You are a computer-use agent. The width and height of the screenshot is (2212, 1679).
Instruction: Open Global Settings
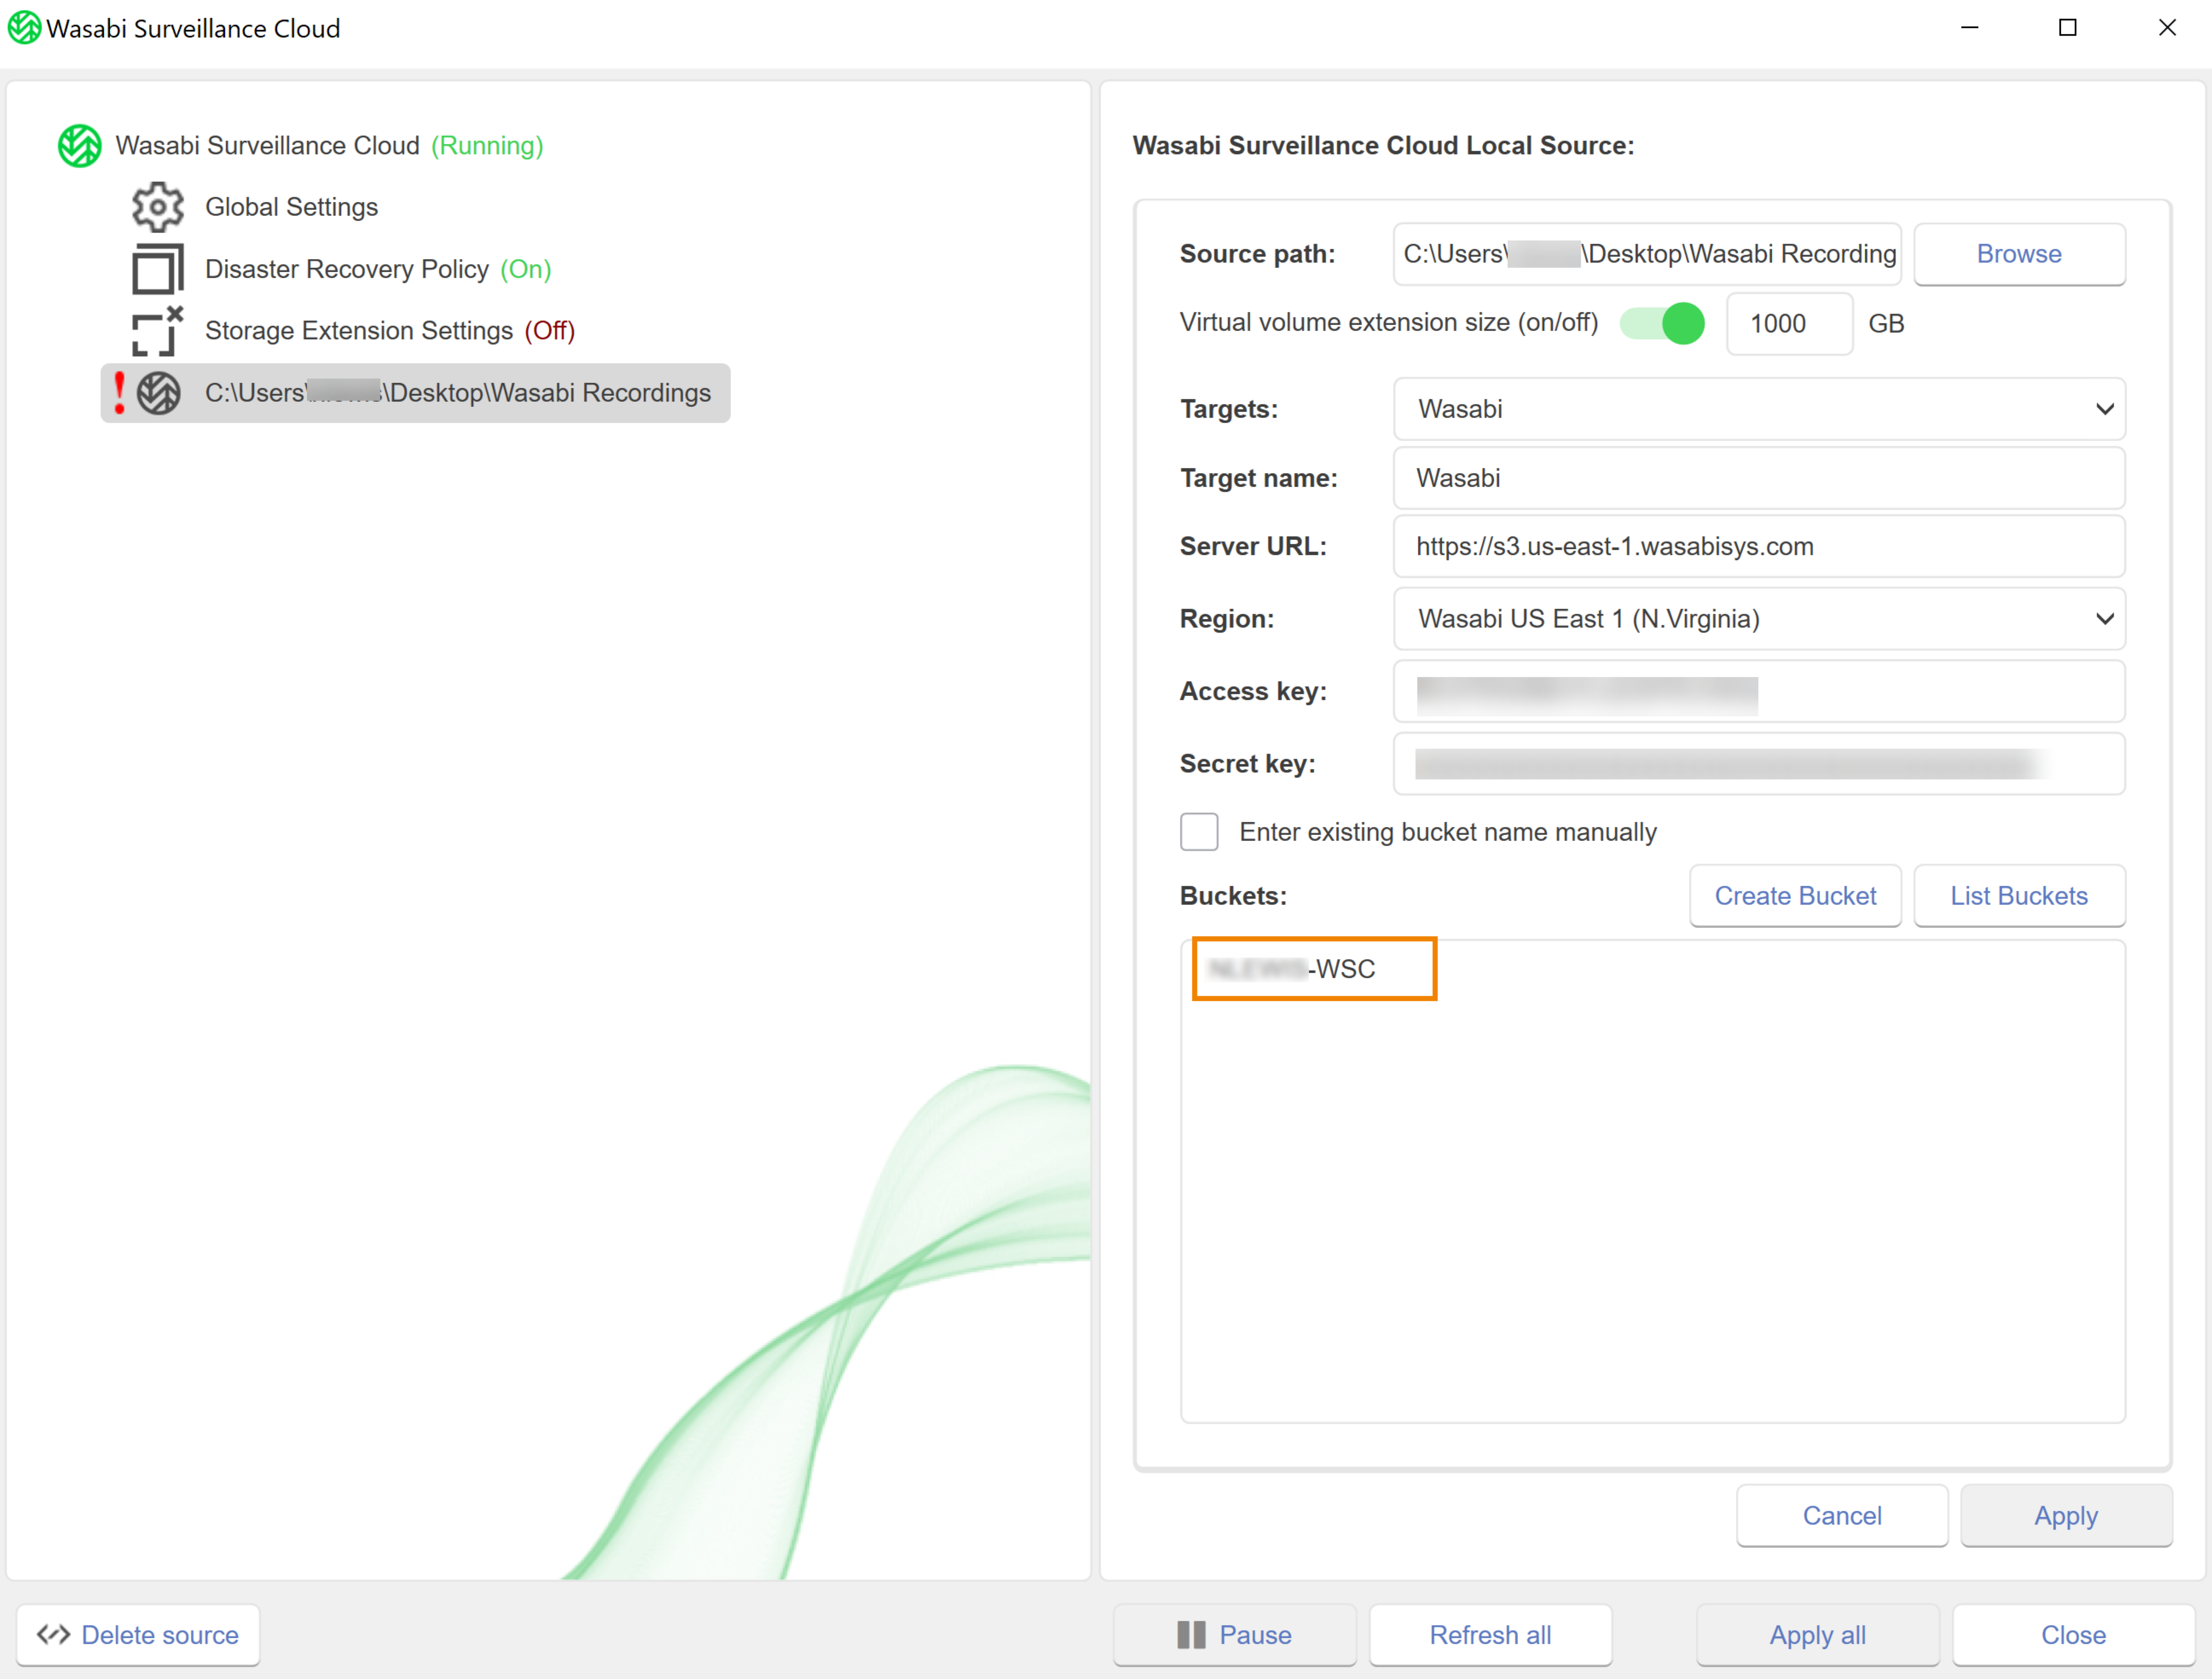[291, 207]
